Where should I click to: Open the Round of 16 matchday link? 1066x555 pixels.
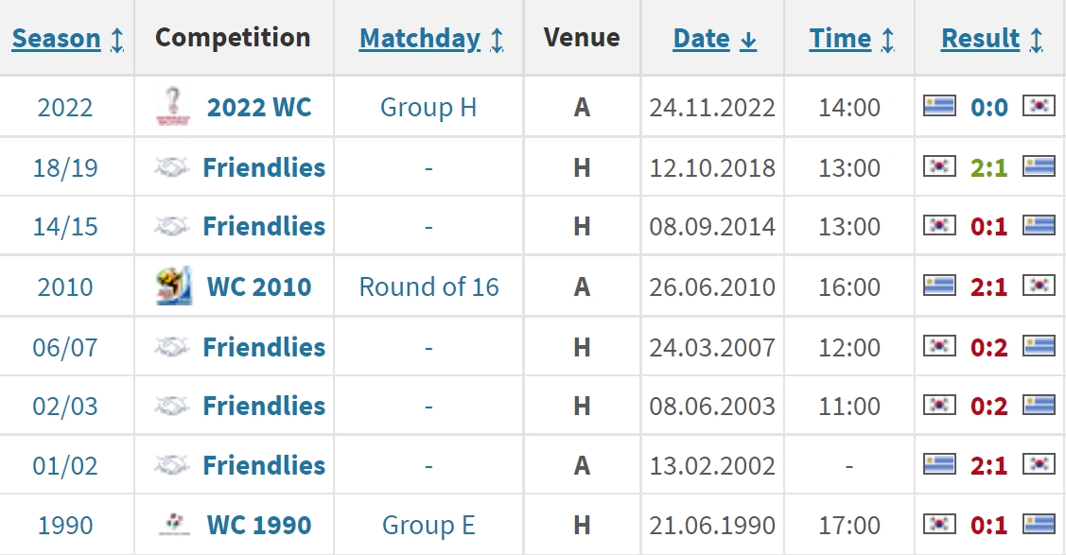(x=429, y=286)
